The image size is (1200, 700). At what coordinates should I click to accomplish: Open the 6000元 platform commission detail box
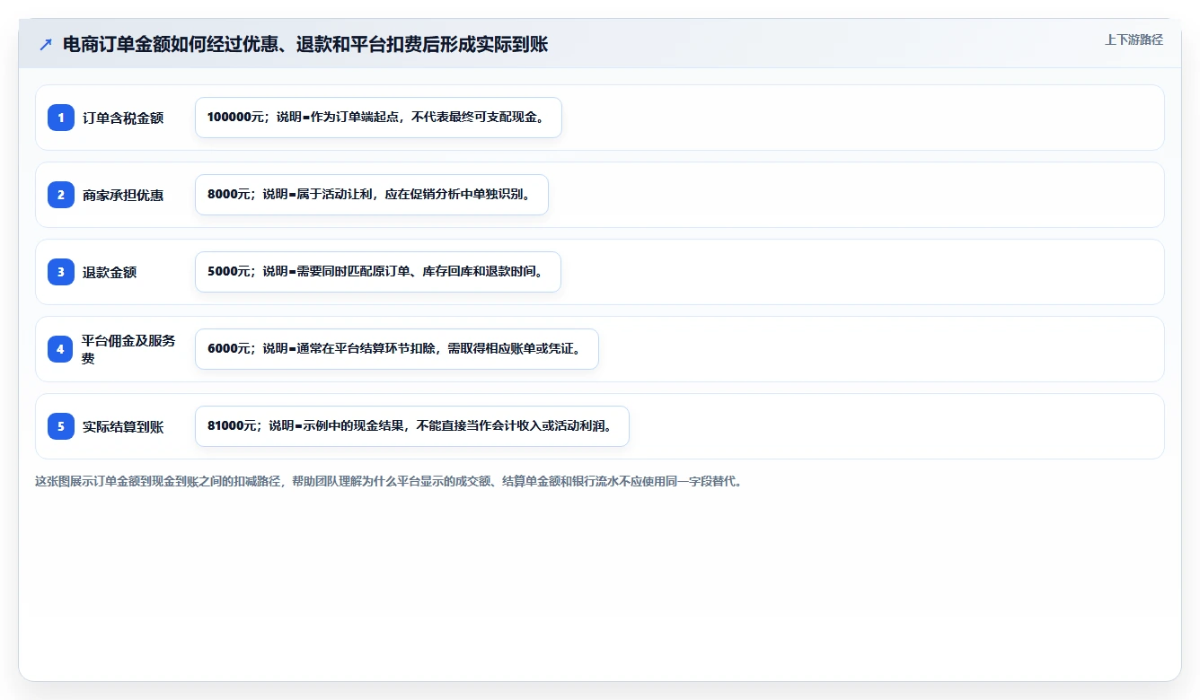[397, 349]
